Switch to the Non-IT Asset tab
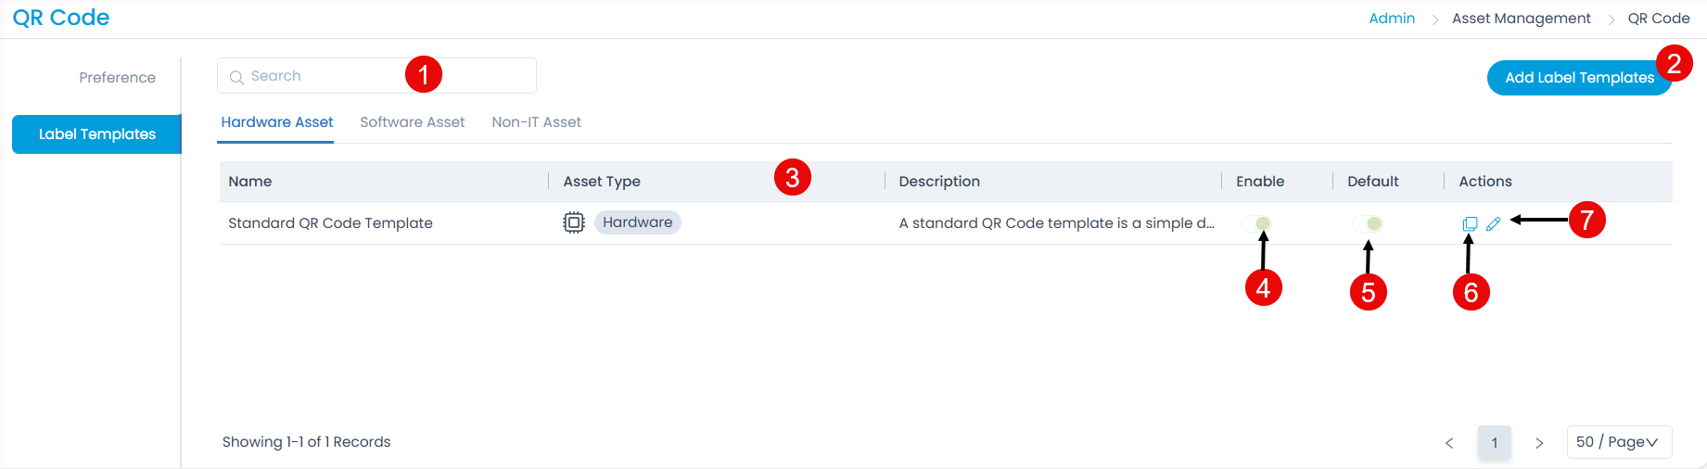 tap(536, 122)
